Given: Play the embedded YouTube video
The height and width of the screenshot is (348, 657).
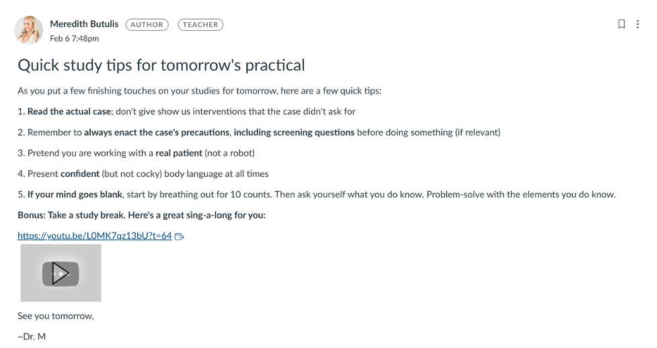Looking at the screenshot, I should point(61,273).
